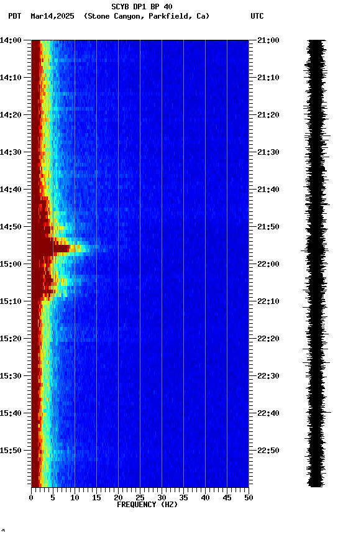343x537 pixels.
Task: Click the '14:10' PDT time label
Action: coord(11,78)
